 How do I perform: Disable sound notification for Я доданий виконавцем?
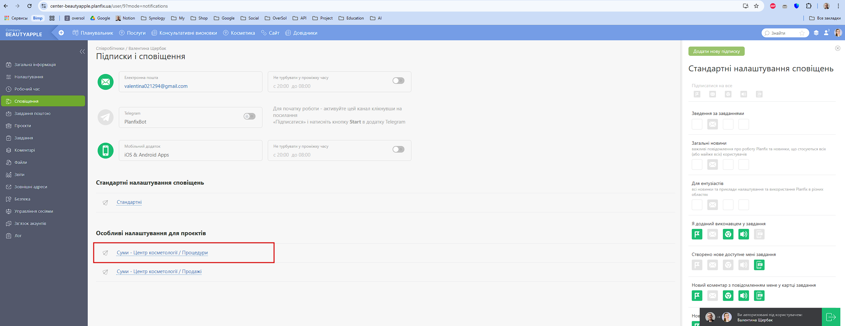(744, 234)
